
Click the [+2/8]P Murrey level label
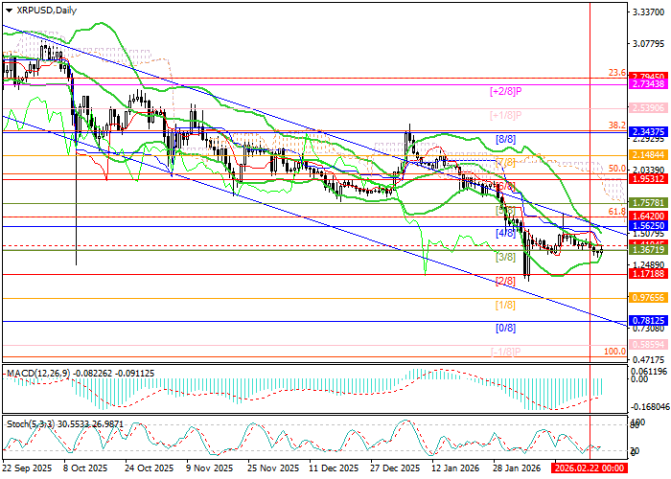click(x=504, y=91)
